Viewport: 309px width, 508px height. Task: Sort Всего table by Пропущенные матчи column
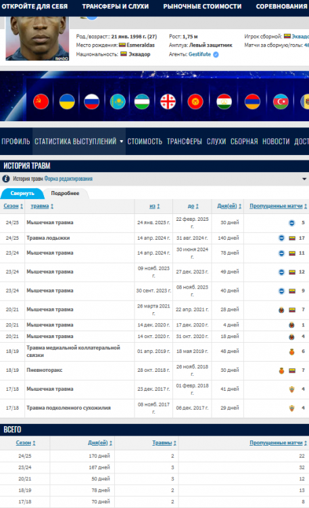[279, 443]
